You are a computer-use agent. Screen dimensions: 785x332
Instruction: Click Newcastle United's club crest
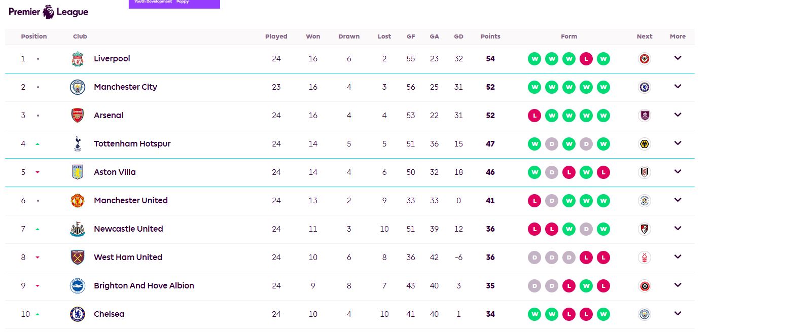pos(78,229)
